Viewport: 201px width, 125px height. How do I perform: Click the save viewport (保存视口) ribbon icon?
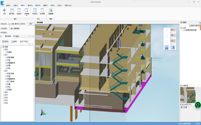35,10
